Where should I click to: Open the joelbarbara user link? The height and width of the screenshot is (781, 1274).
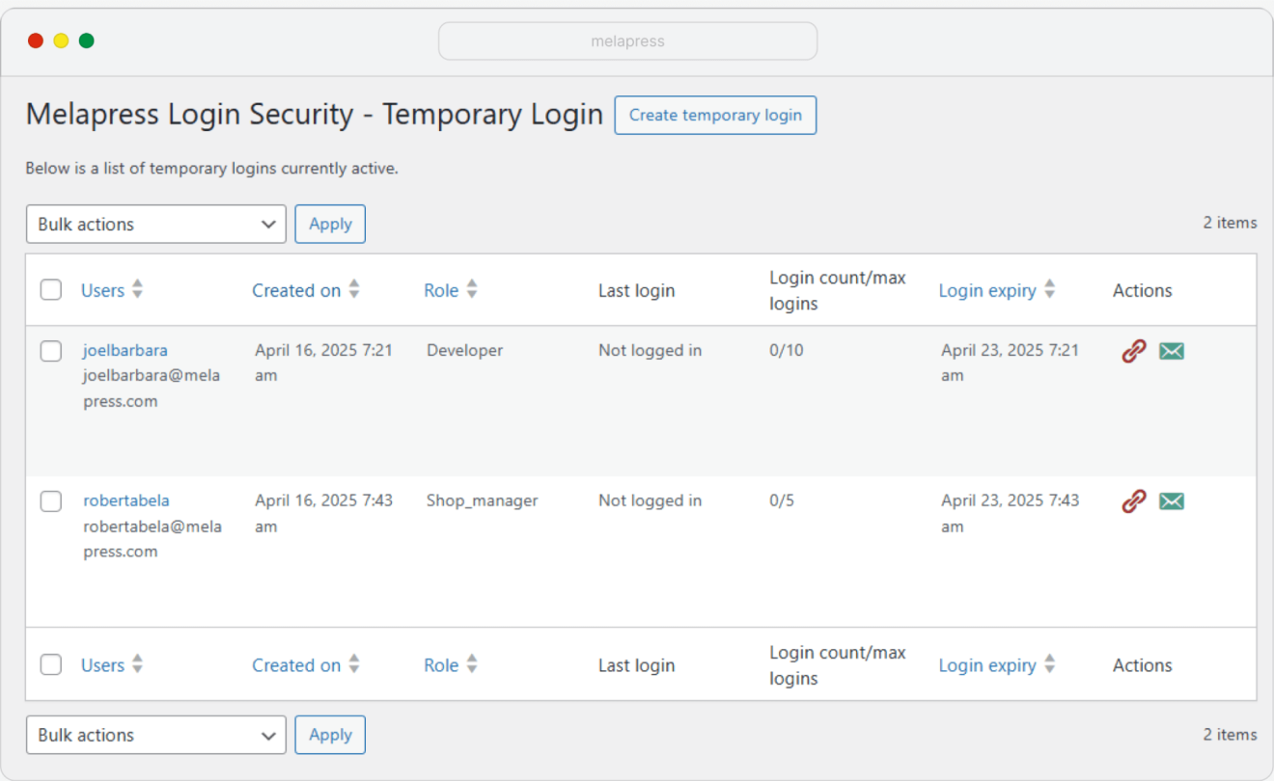[125, 350]
